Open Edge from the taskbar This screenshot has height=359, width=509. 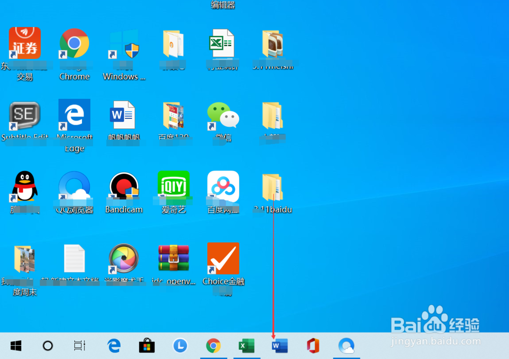click(114, 346)
